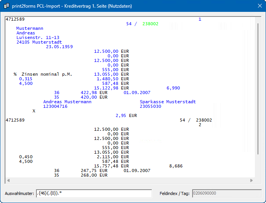Select the birth date 23.05.1959
The image size is (266, 203).
point(59,47)
